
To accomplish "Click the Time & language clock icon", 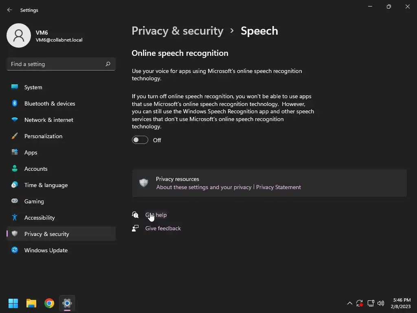I will [x=15, y=185].
